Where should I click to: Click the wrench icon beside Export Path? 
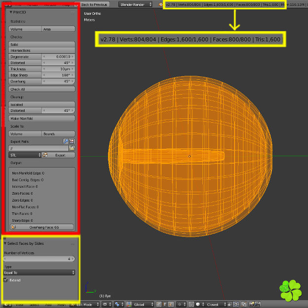(x=66, y=141)
